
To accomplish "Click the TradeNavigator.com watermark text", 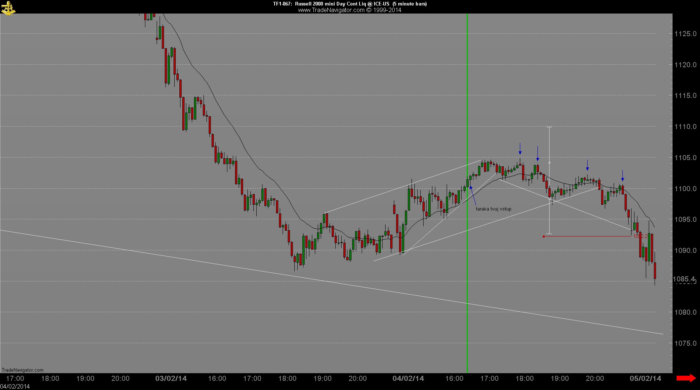I will (x=22, y=370).
